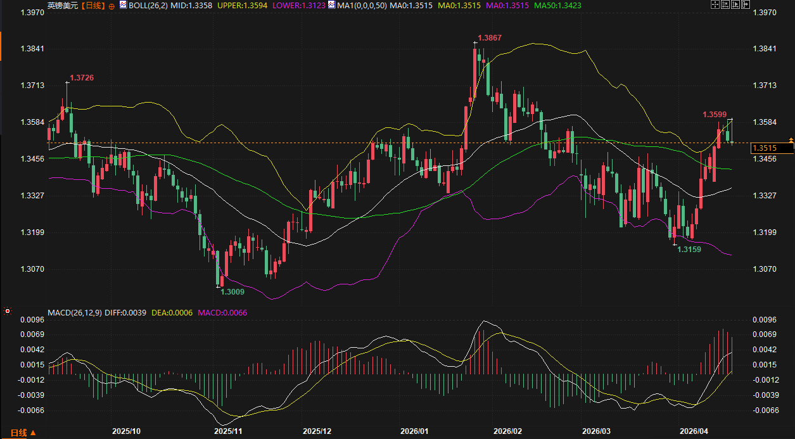Click the 1.3867 high price marker
This screenshot has width=795, height=439.
[489, 38]
